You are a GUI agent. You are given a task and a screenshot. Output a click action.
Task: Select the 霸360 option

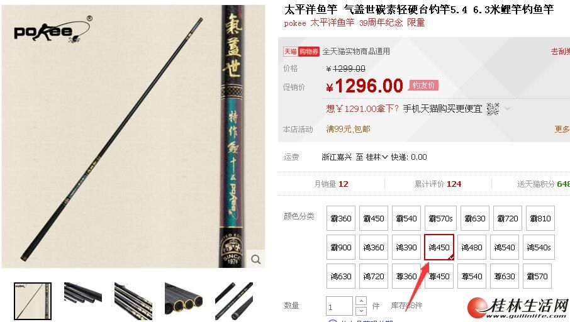click(341, 218)
